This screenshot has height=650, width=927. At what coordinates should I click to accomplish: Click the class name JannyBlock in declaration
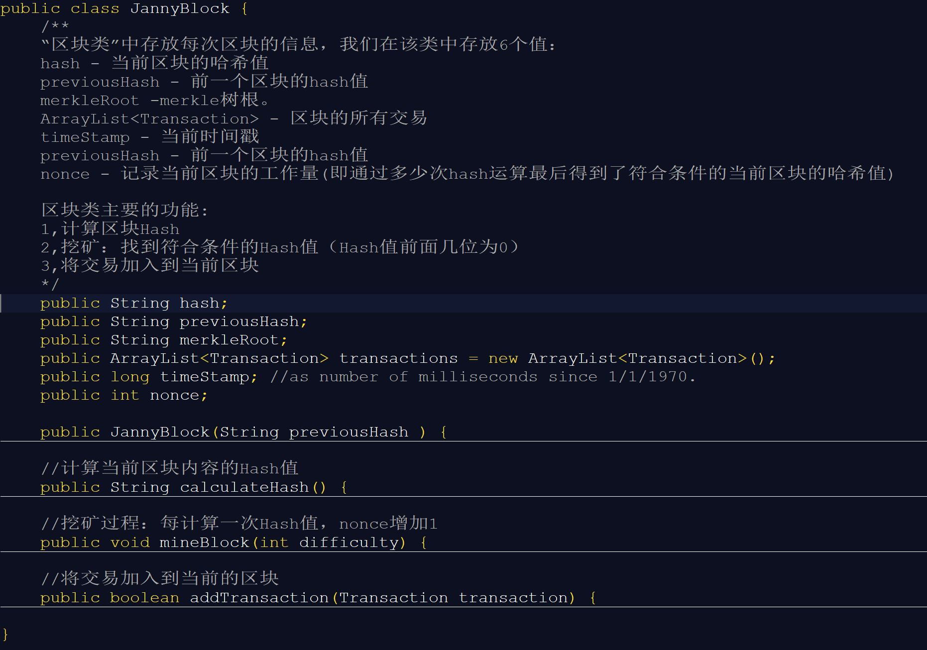(180, 8)
